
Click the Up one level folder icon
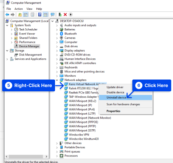(20, 15)
